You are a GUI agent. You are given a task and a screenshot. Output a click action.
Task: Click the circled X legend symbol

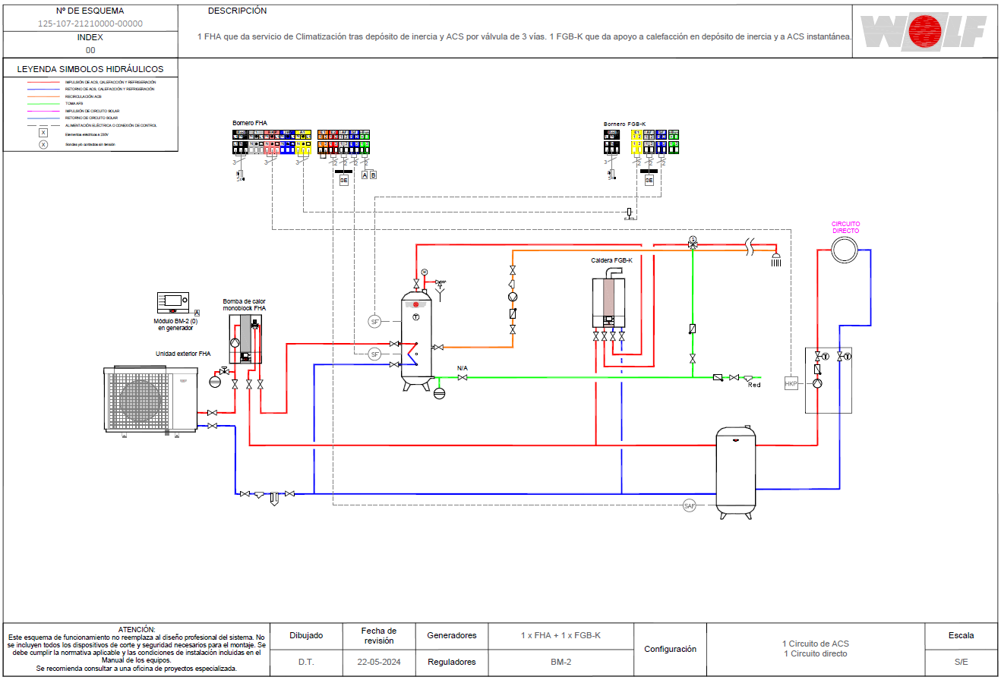(43, 144)
